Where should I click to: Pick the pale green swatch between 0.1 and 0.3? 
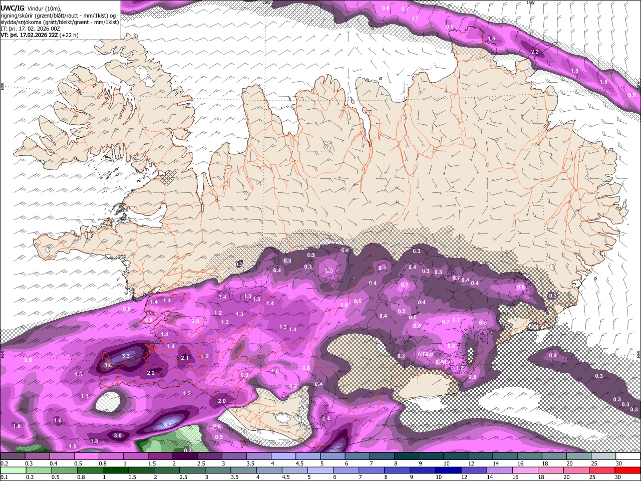[x=13, y=470]
